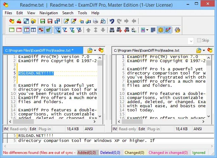Click Plug-in in the left pane status
The width and height of the screenshot is (217, 158).
pos(45,129)
